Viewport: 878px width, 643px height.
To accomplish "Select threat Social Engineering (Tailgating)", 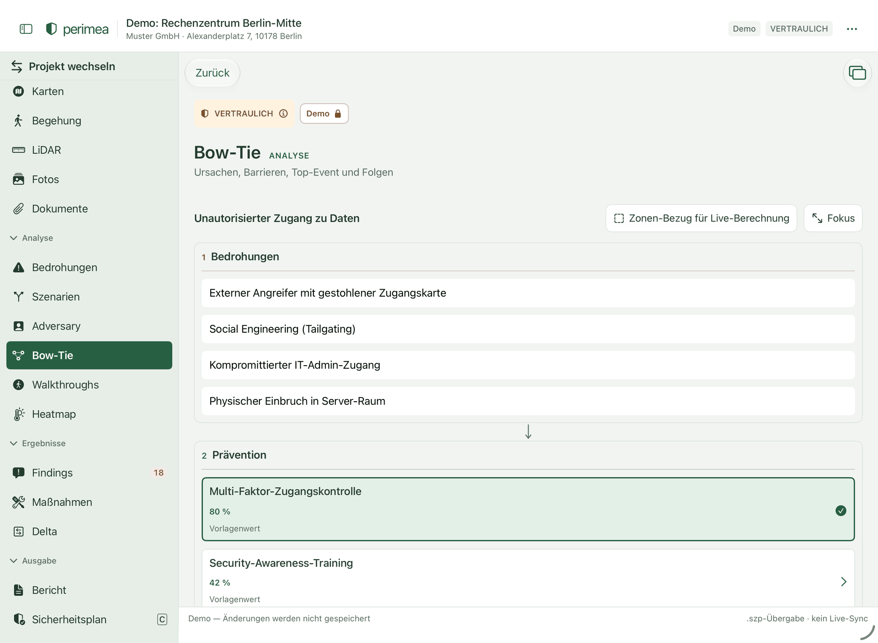I will coord(528,329).
